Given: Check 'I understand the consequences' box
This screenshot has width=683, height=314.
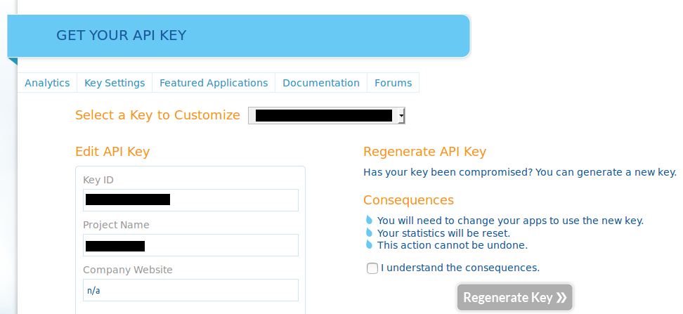Looking at the screenshot, I should 372,268.
